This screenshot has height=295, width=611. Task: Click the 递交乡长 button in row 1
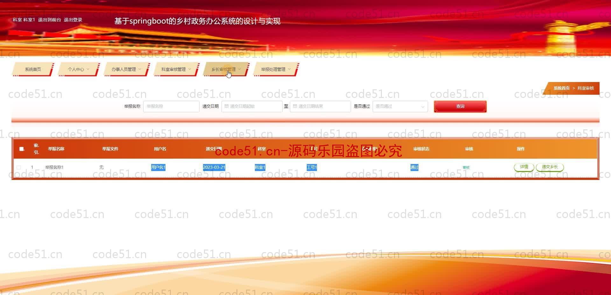[x=550, y=167]
